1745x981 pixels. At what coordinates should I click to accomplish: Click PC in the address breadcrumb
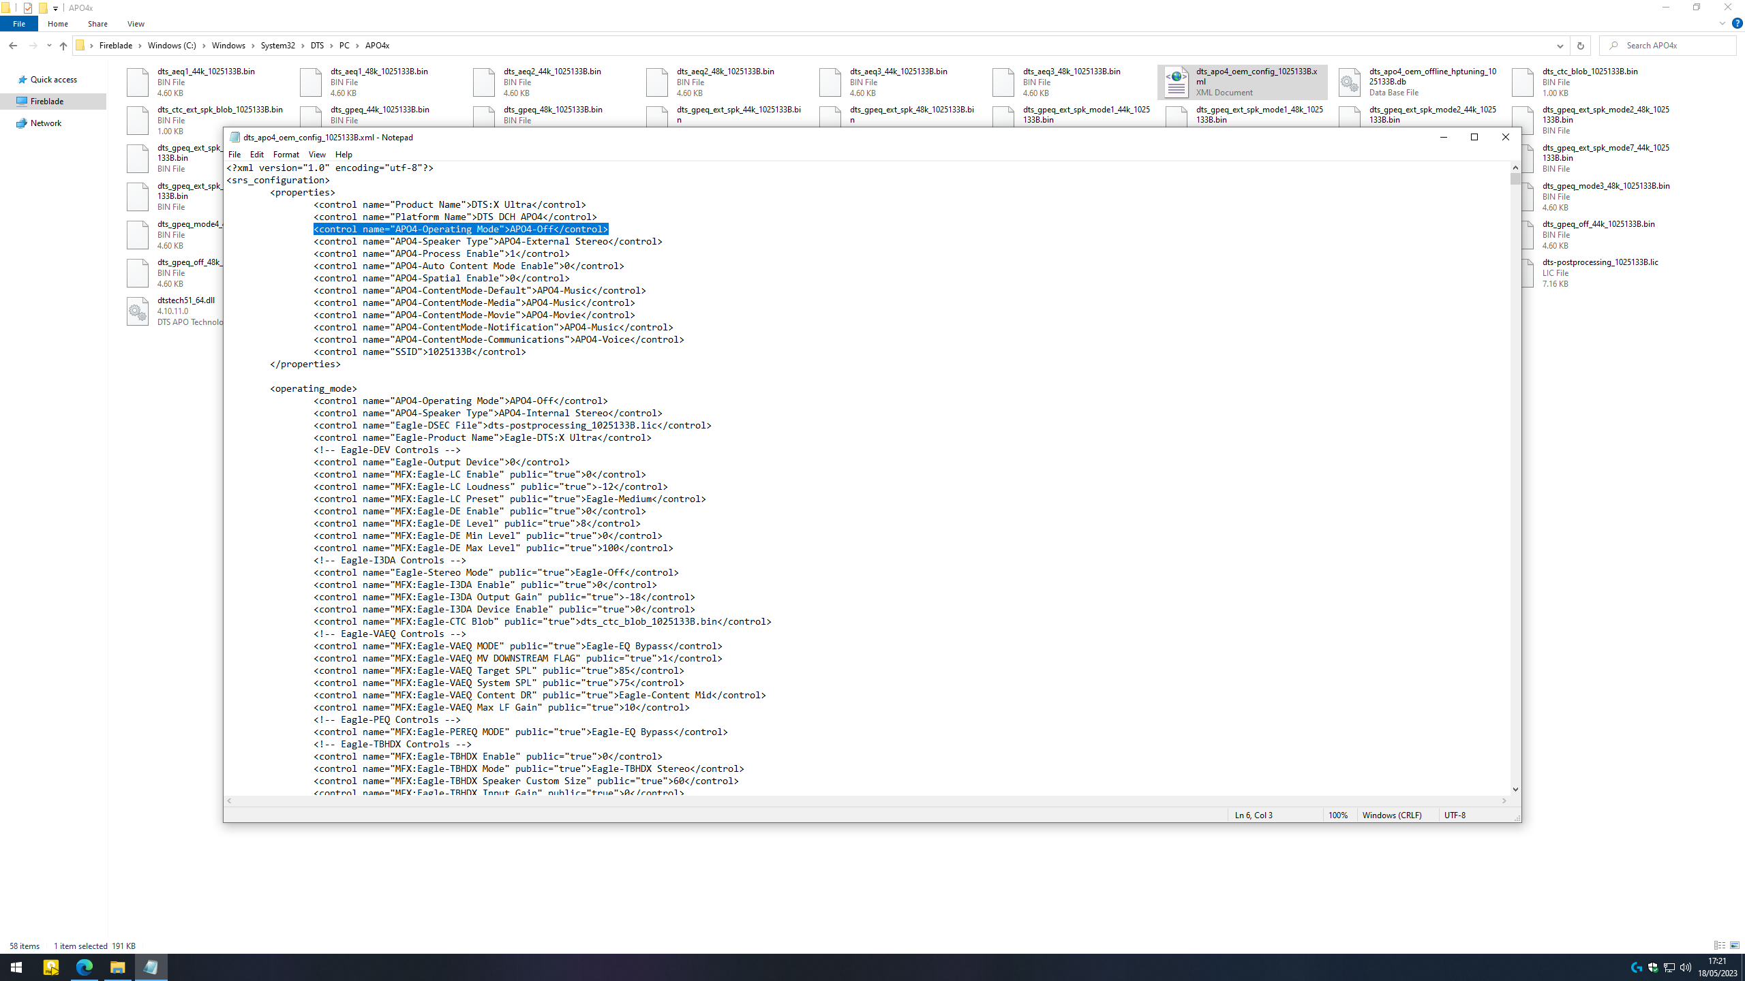point(344,46)
